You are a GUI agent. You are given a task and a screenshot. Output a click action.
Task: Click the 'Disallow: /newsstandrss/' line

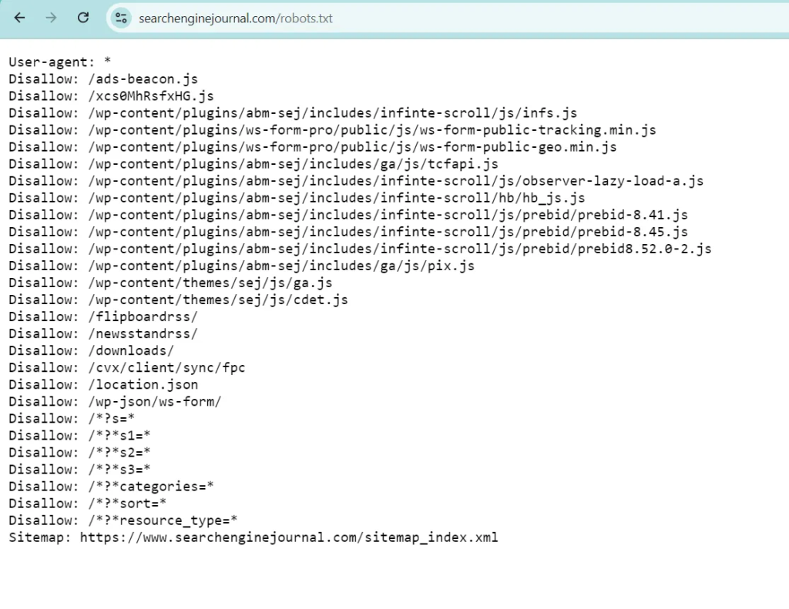(103, 334)
